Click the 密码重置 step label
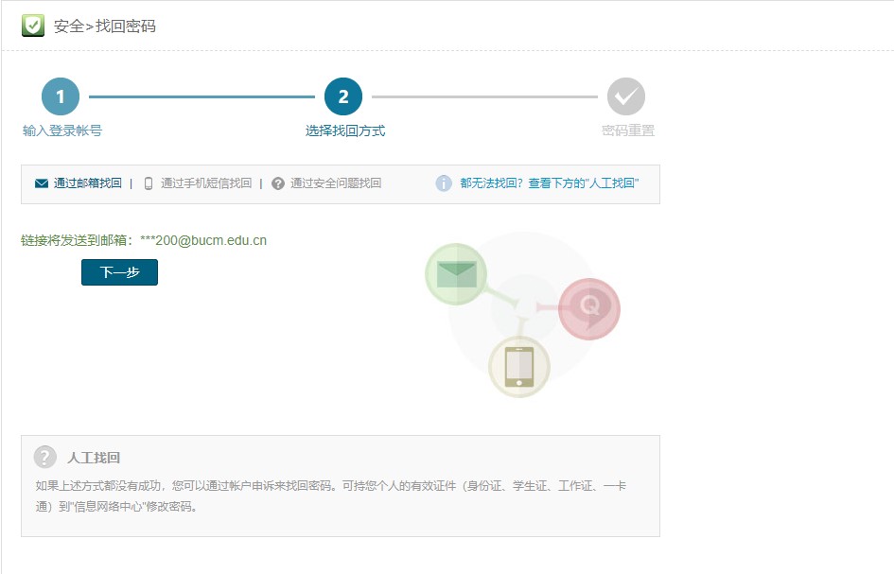This screenshot has width=894, height=574. click(628, 130)
